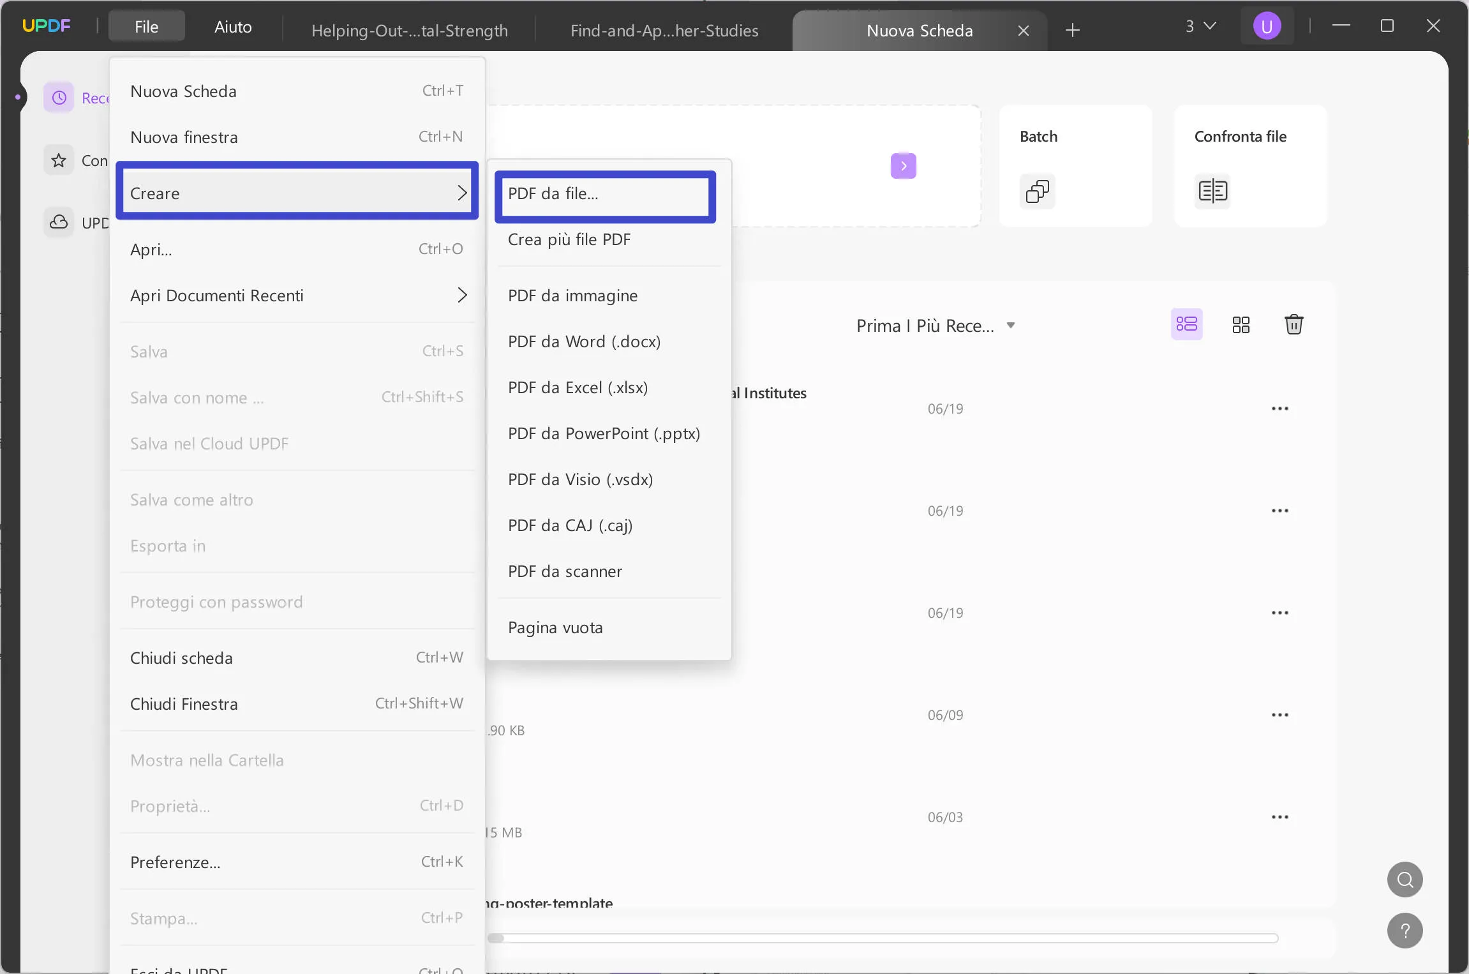Expand the Creare submenu arrow
1469x974 pixels.
[462, 192]
